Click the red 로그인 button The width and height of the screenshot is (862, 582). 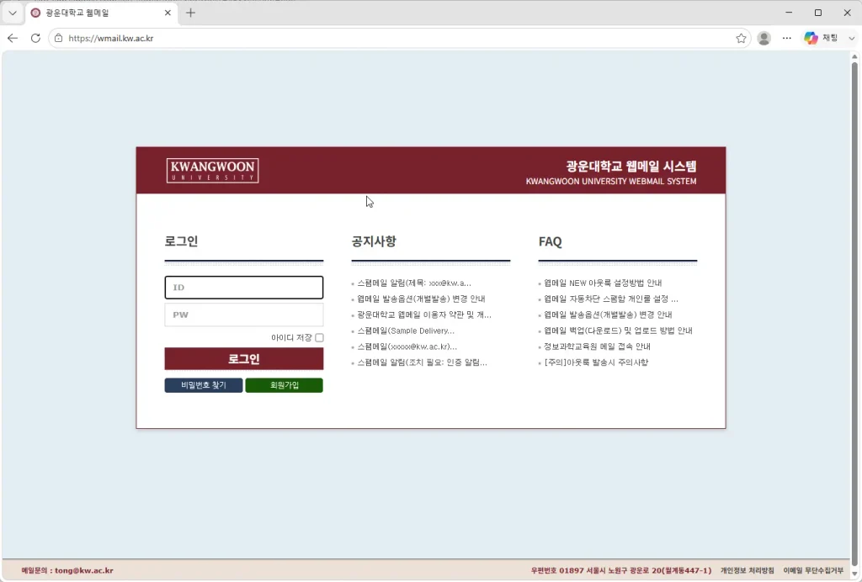243,358
